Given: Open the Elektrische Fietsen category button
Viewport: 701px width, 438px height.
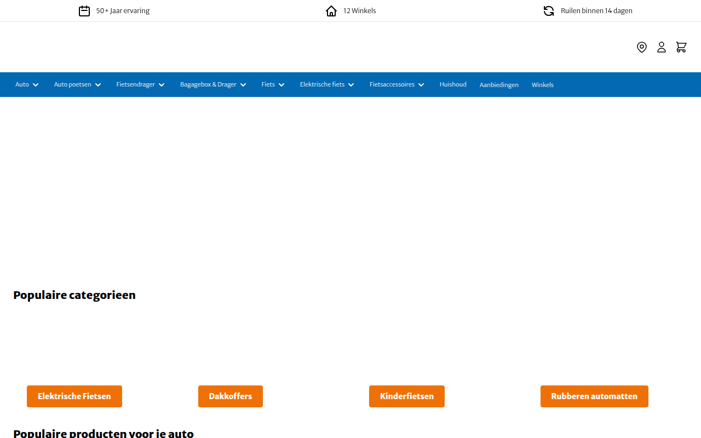Looking at the screenshot, I should 74,396.
